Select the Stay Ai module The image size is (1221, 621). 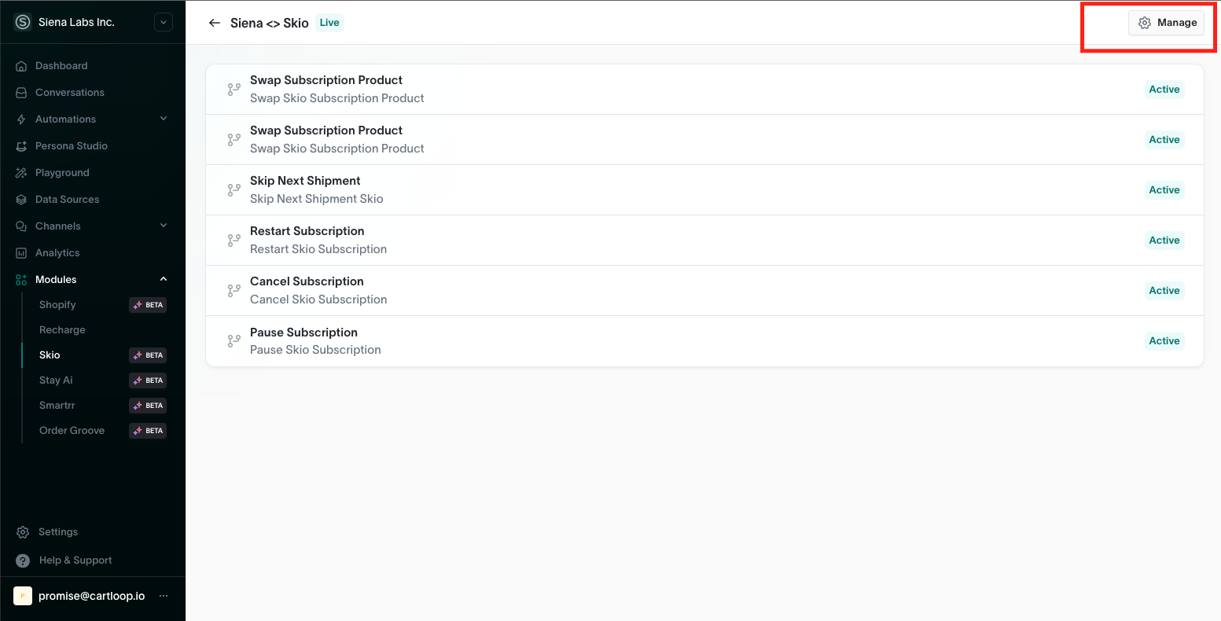click(56, 380)
